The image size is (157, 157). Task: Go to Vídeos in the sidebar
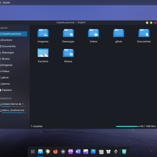(13, 71)
